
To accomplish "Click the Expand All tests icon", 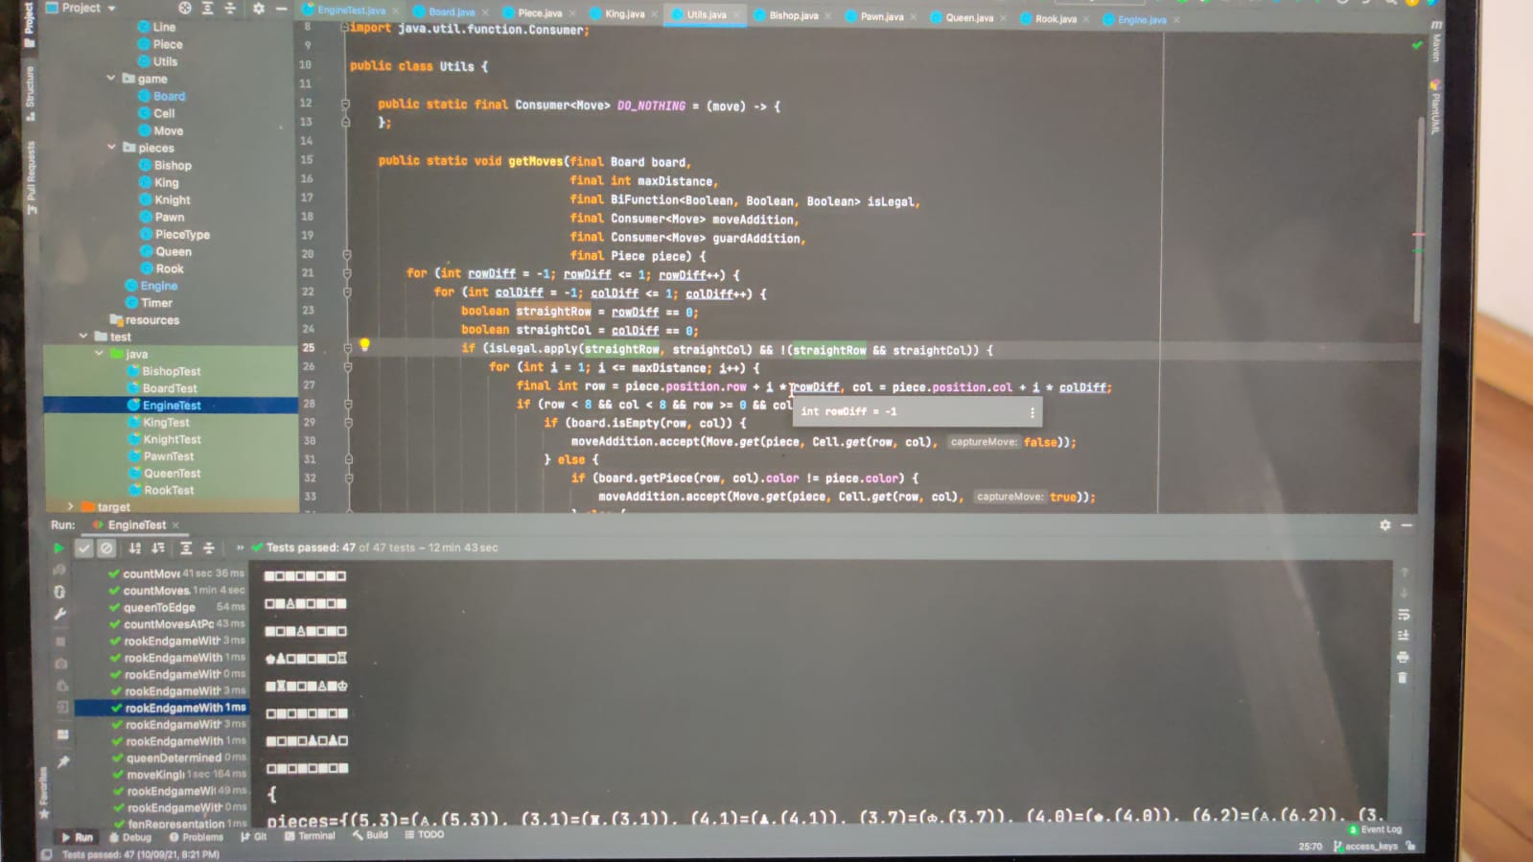I will point(186,547).
